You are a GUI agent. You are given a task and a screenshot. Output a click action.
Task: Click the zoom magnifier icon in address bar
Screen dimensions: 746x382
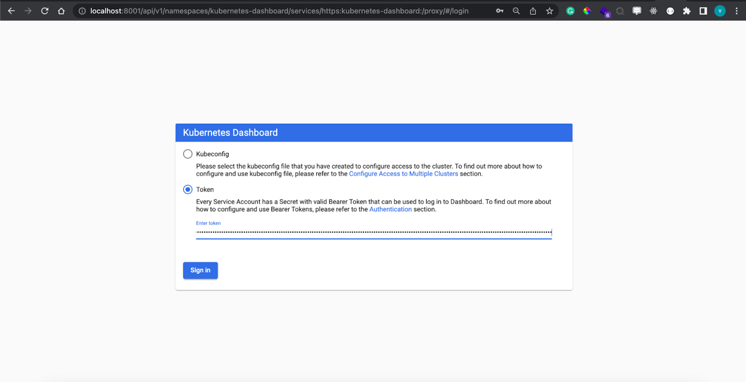point(516,11)
